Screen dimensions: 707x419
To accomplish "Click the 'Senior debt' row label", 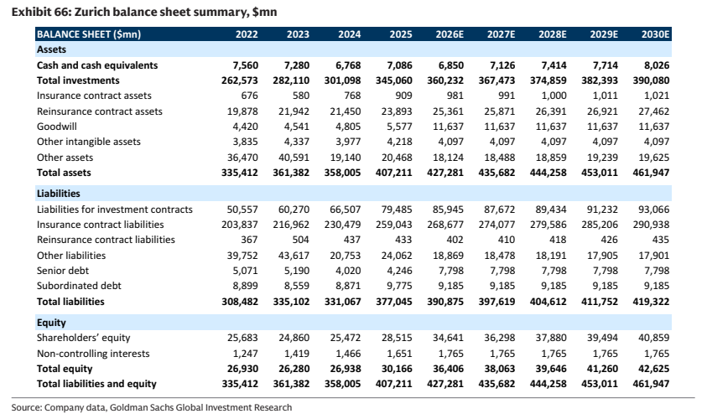I will coord(63,271).
